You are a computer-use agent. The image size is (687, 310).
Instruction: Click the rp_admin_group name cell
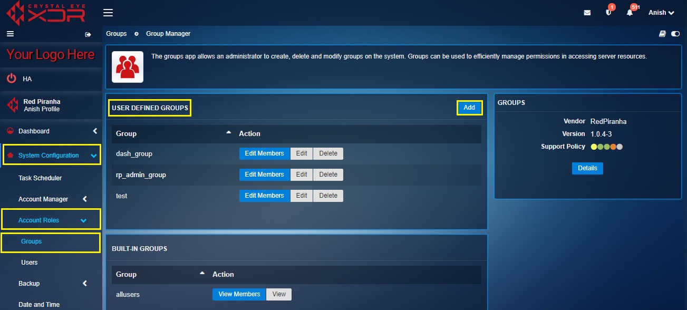coord(141,175)
